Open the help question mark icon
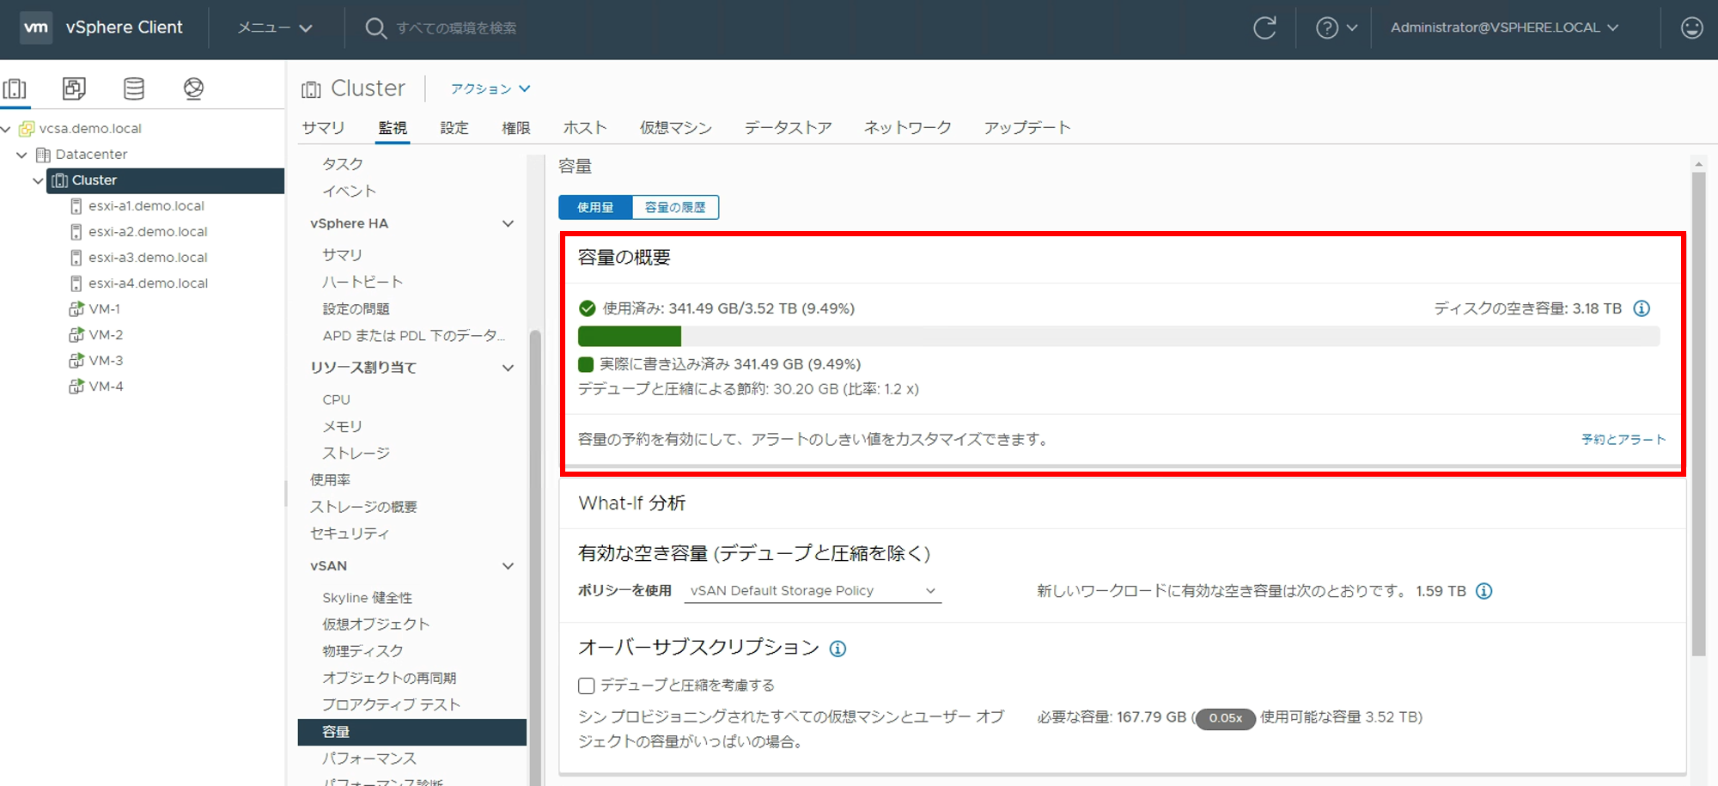The image size is (1718, 786). tap(1327, 27)
